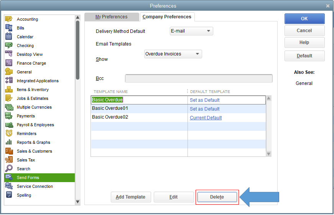This screenshot has height=215, width=334.
Task: Click the Current Default link
Action: pyautogui.click(x=206, y=118)
